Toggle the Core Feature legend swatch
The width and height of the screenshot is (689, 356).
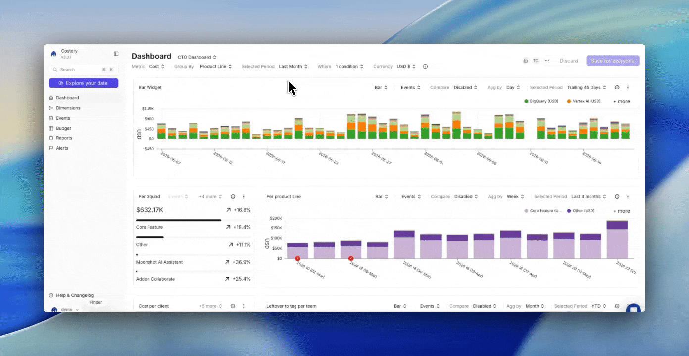pyautogui.click(x=526, y=211)
